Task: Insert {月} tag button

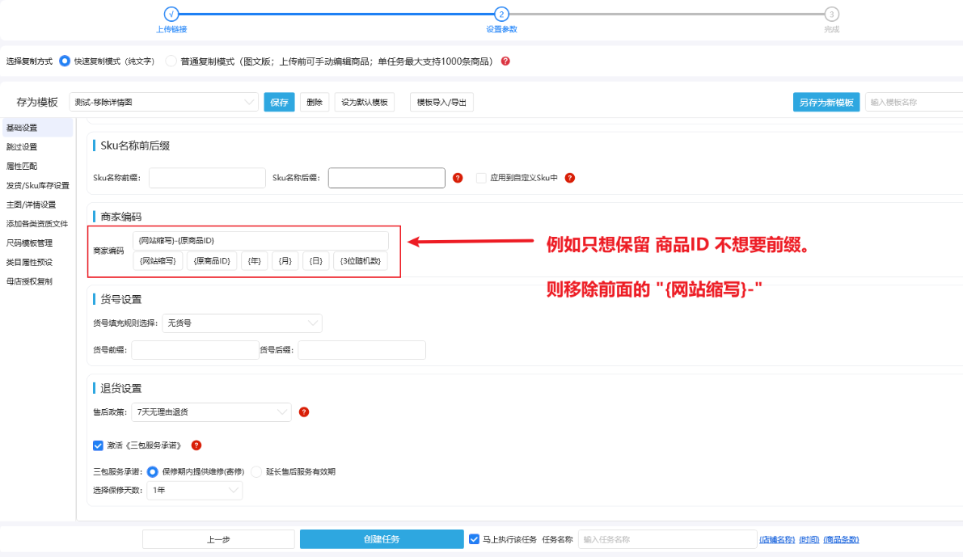Action: pyautogui.click(x=285, y=261)
